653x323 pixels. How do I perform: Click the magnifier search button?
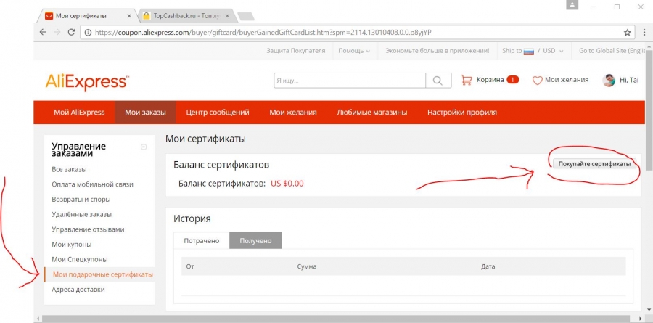pyautogui.click(x=438, y=81)
